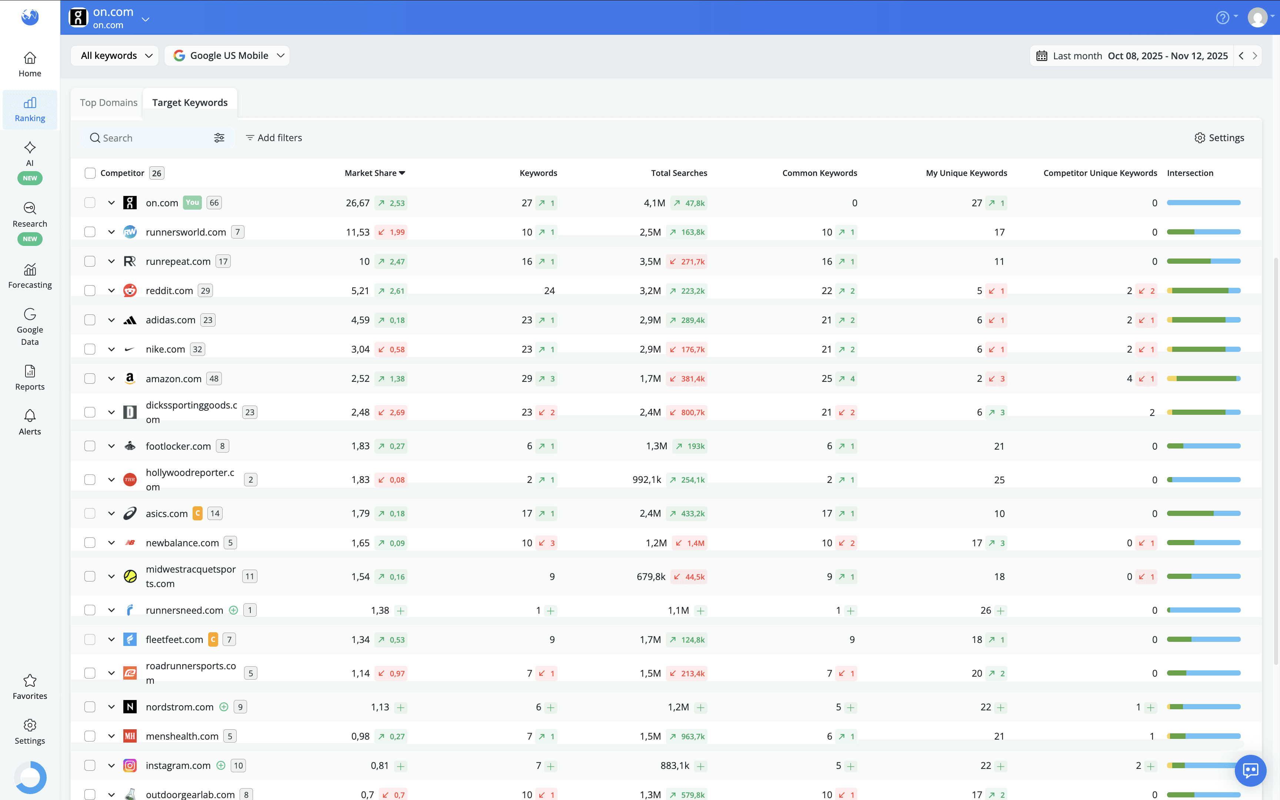Image resolution: width=1280 pixels, height=800 pixels.
Task: Expand the runnersworld.com row chevron
Action: (x=111, y=232)
